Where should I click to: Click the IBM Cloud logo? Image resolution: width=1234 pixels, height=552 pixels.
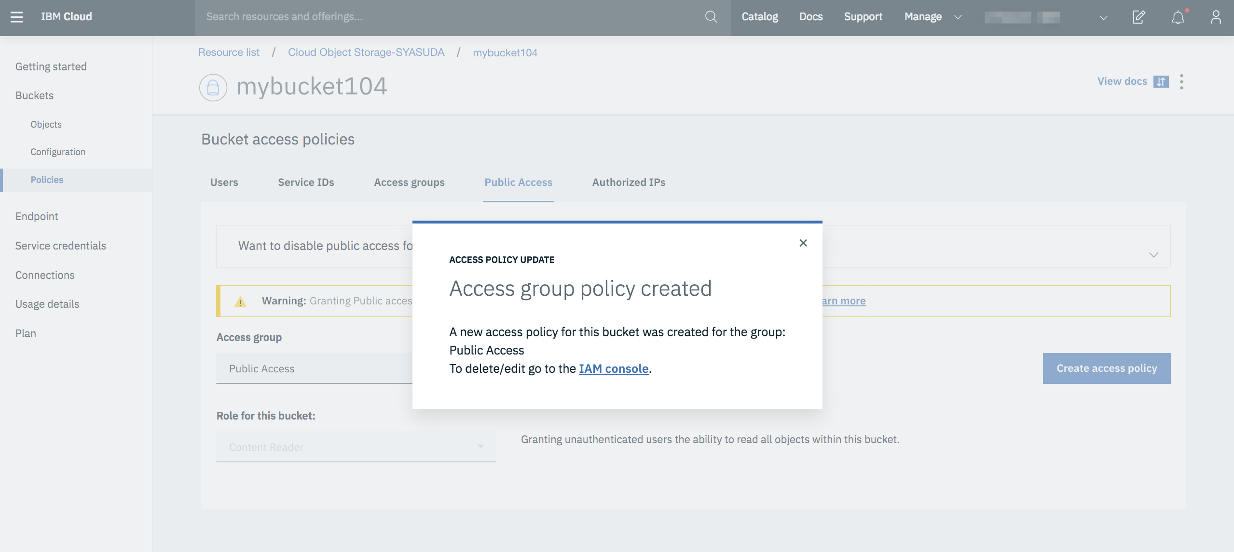(66, 17)
